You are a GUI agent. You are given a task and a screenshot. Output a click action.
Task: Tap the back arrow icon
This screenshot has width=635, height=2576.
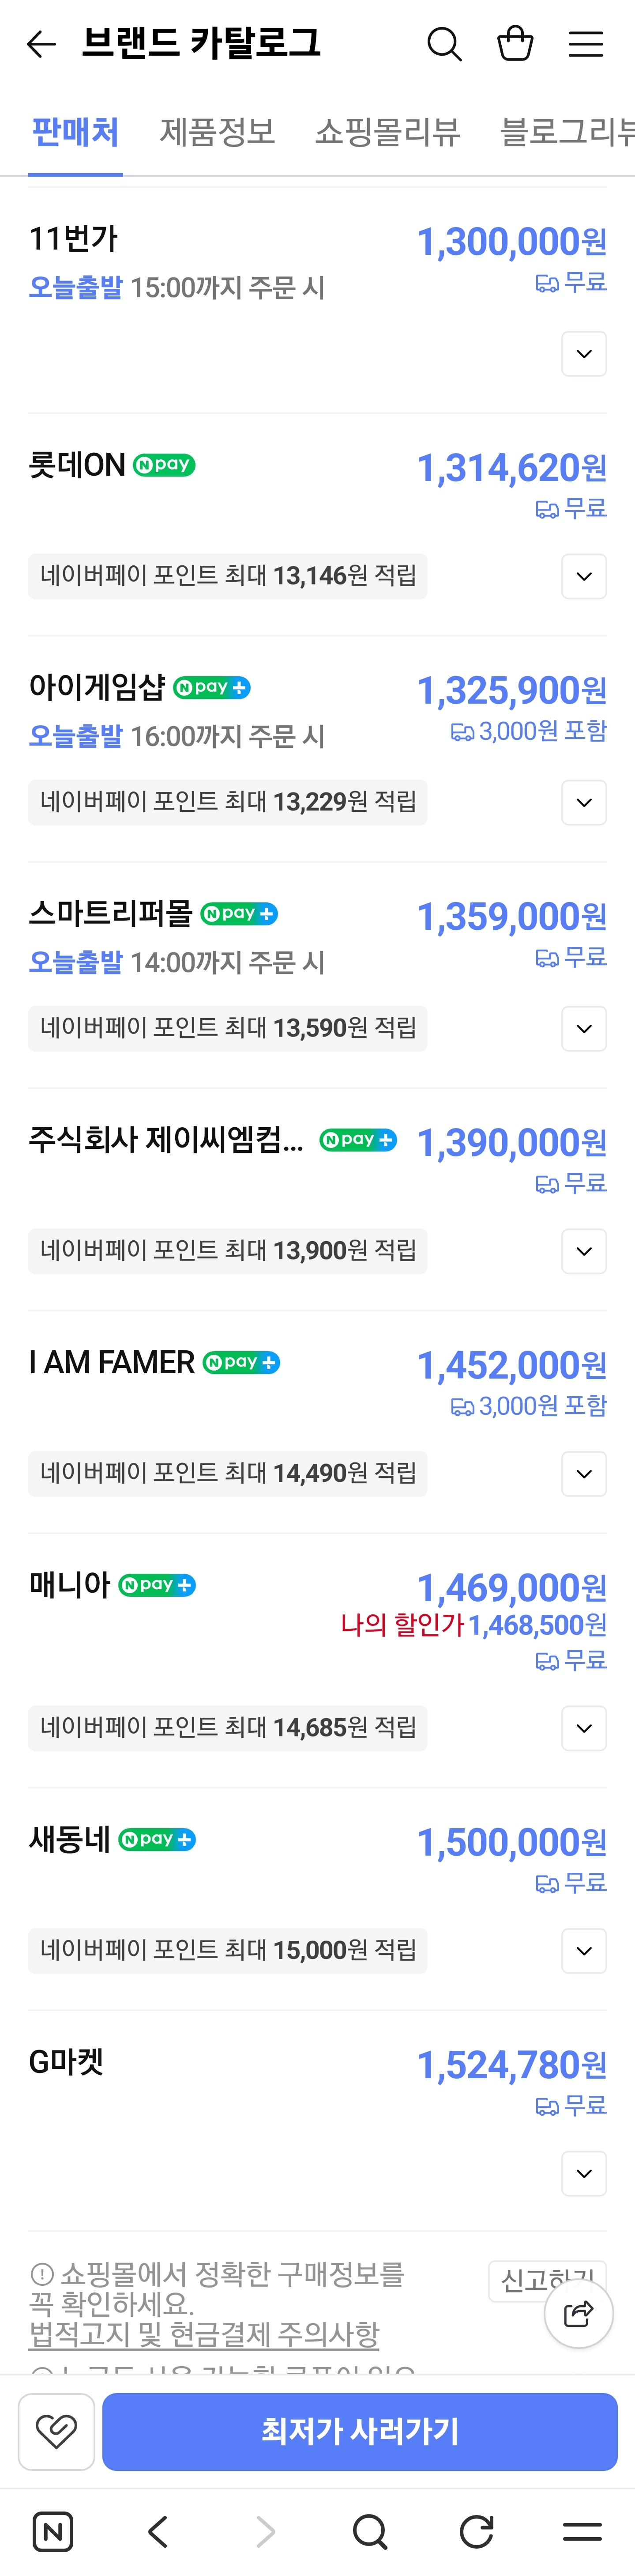point(41,44)
